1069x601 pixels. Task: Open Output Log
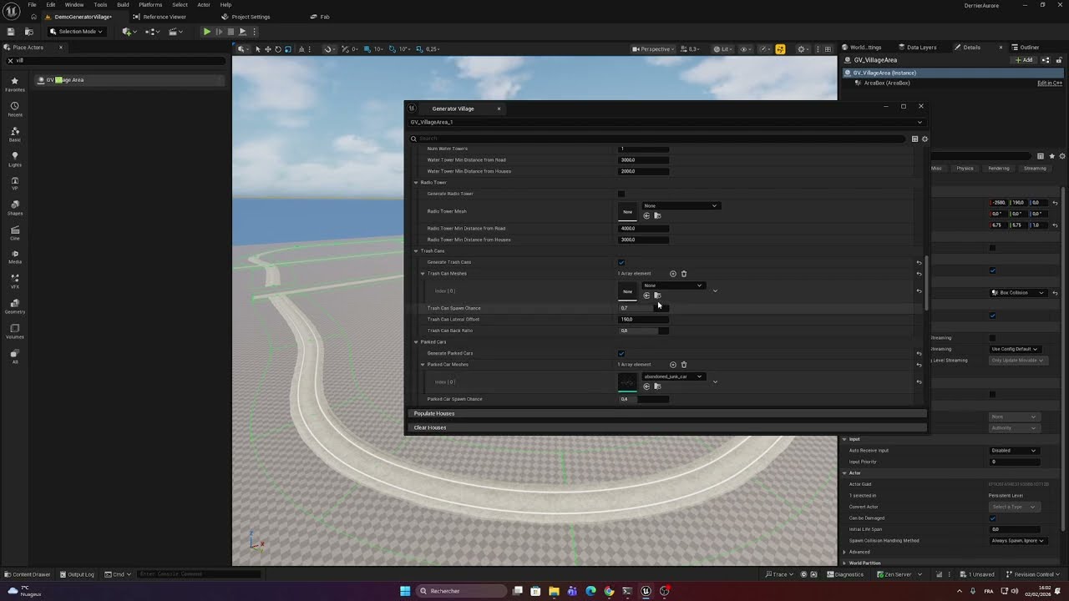point(77,574)
